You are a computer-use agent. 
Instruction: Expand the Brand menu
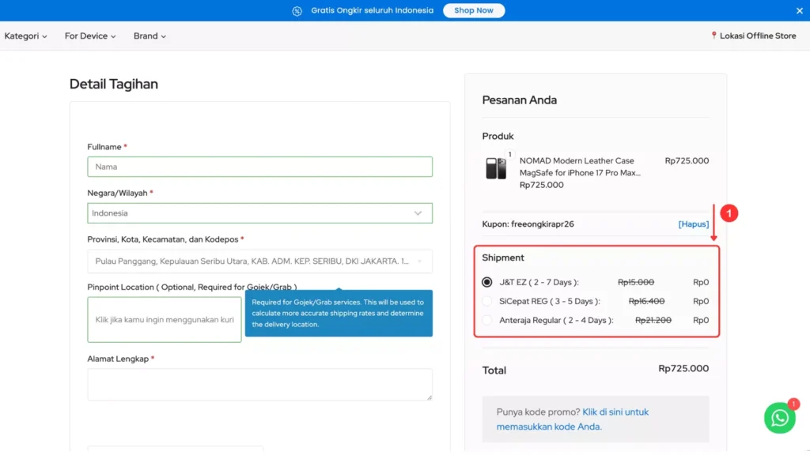click(150, 36)
